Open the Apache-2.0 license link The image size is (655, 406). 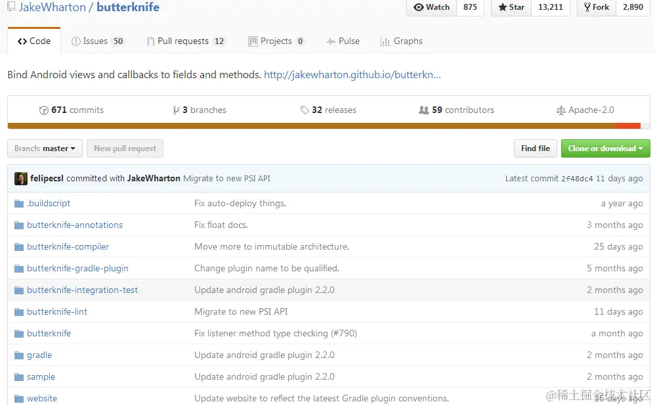(x=585, y=110)
